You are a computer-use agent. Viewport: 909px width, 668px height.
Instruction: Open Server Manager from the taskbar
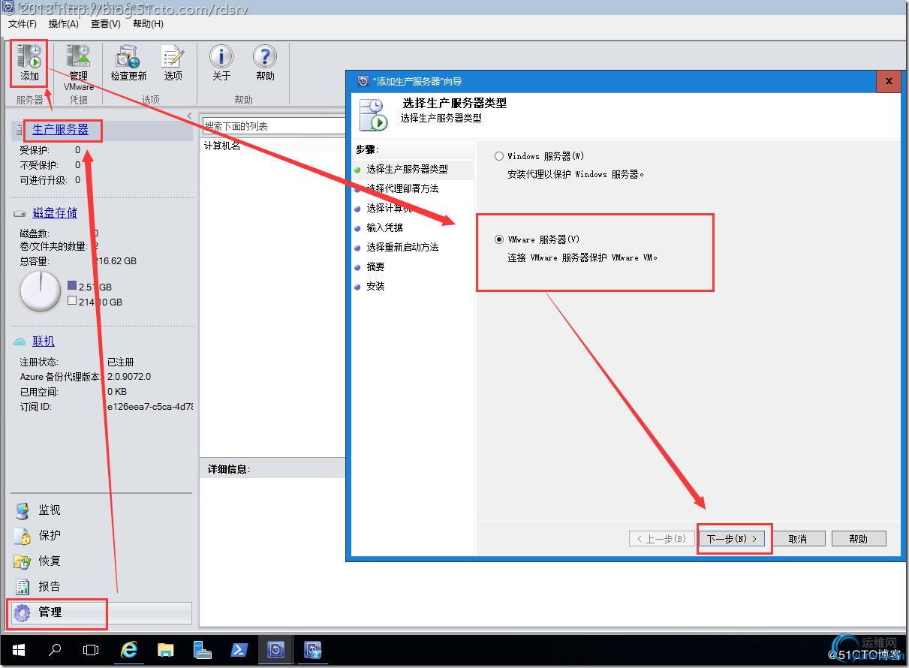[x=203, y=650]
